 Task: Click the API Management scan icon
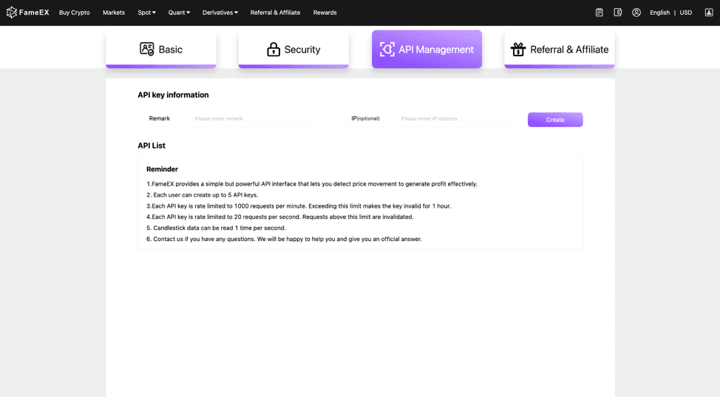[387, 50]
